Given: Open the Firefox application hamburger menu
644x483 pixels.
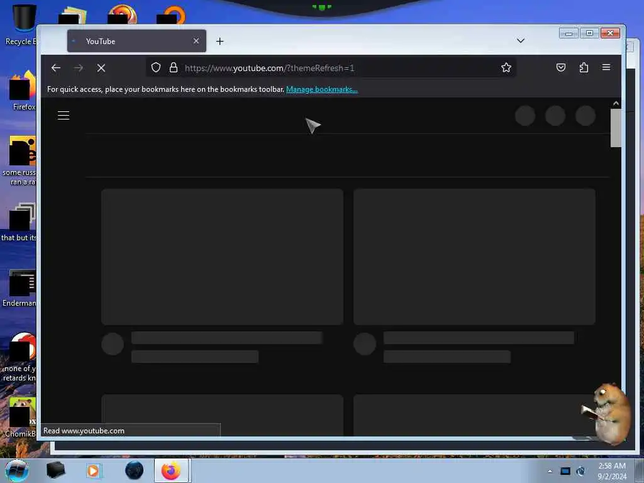Looking at the screenshot, I should pyautogui.click(x=606, y=67).
